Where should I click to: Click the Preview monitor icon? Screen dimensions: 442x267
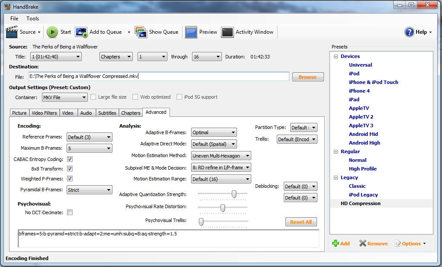191,32
